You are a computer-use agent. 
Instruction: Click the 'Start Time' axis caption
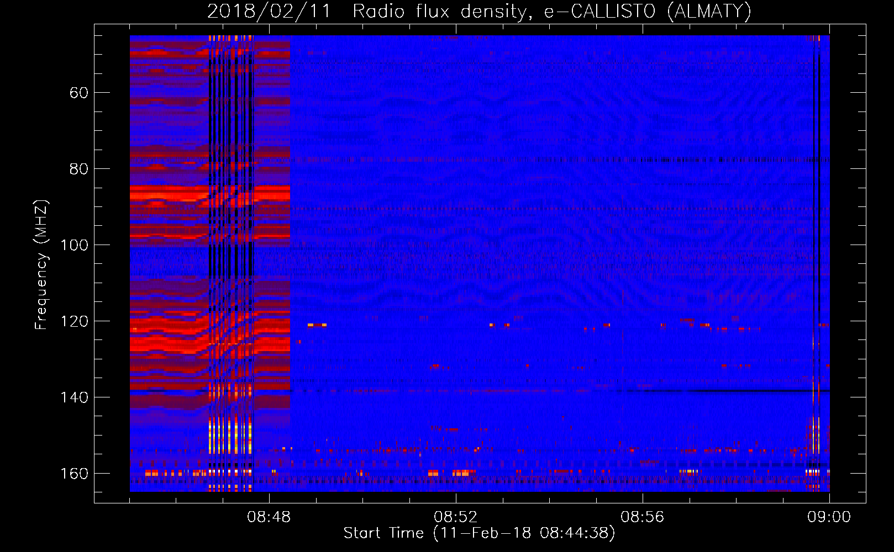479,533
